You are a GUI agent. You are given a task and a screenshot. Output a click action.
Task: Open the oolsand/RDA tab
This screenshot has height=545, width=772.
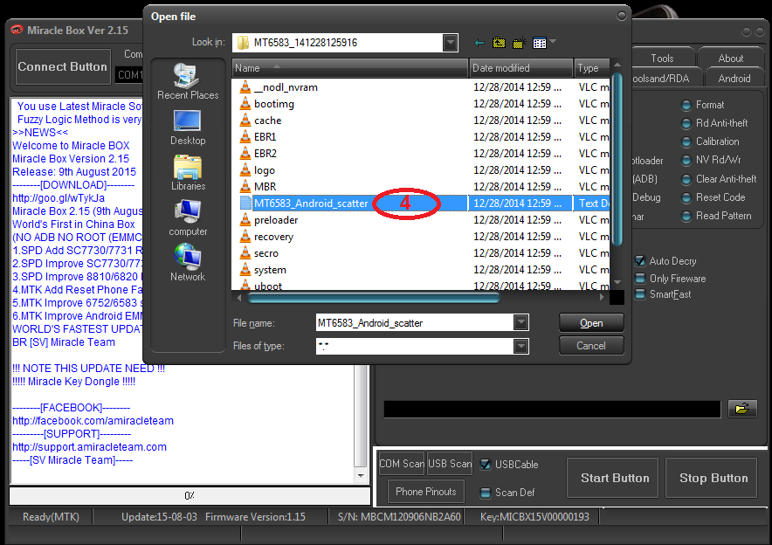(661, 79)
